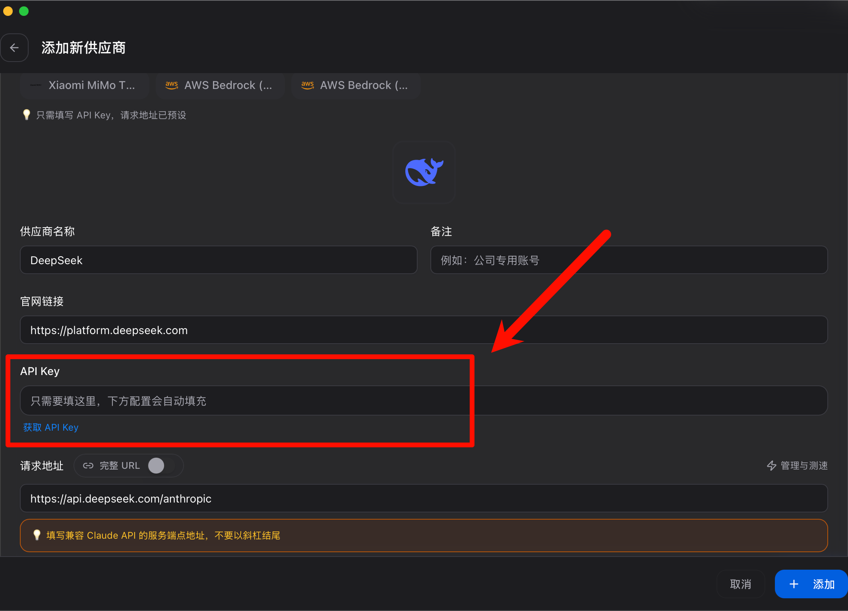Click the 请求地址 label
Viewport: 848px width, 611px height.
42,466
